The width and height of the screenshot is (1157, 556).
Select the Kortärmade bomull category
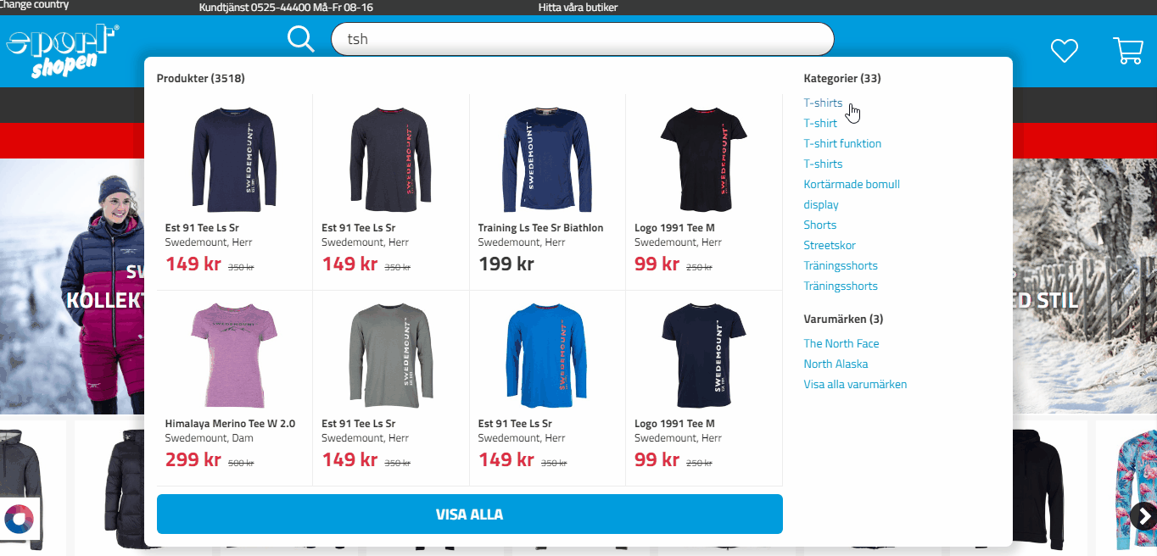pos(852,184)
